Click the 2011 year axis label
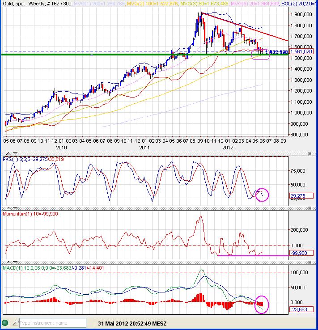This screenshot has width=318, height=330. click(x=144, y=148)
